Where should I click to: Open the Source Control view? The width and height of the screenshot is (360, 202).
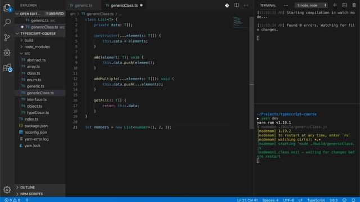coord(7,38)
